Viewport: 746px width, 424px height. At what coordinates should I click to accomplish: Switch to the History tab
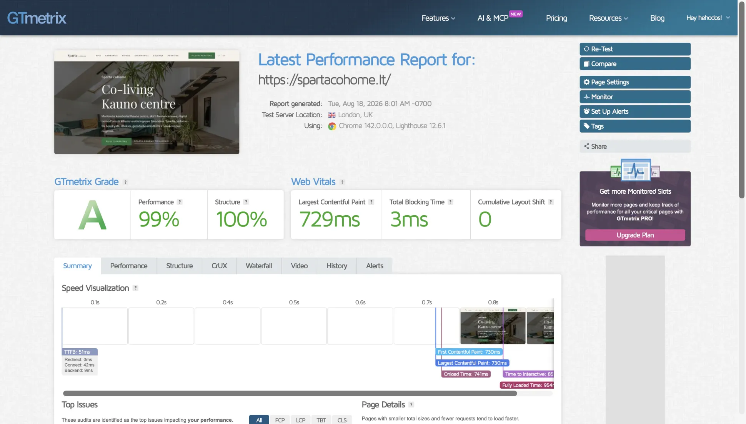tap(337, 266)
